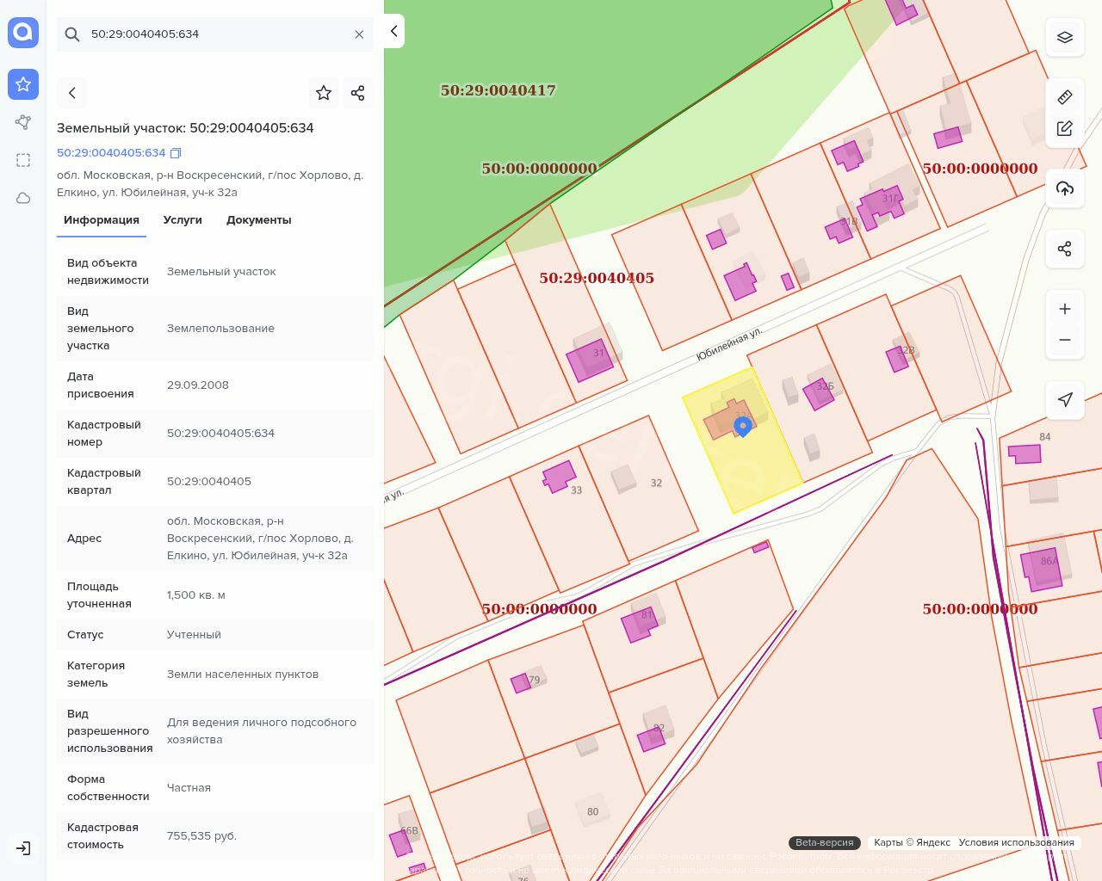Zoom in on the map
The image size is (1102, 881).
tap(1065, 309)
